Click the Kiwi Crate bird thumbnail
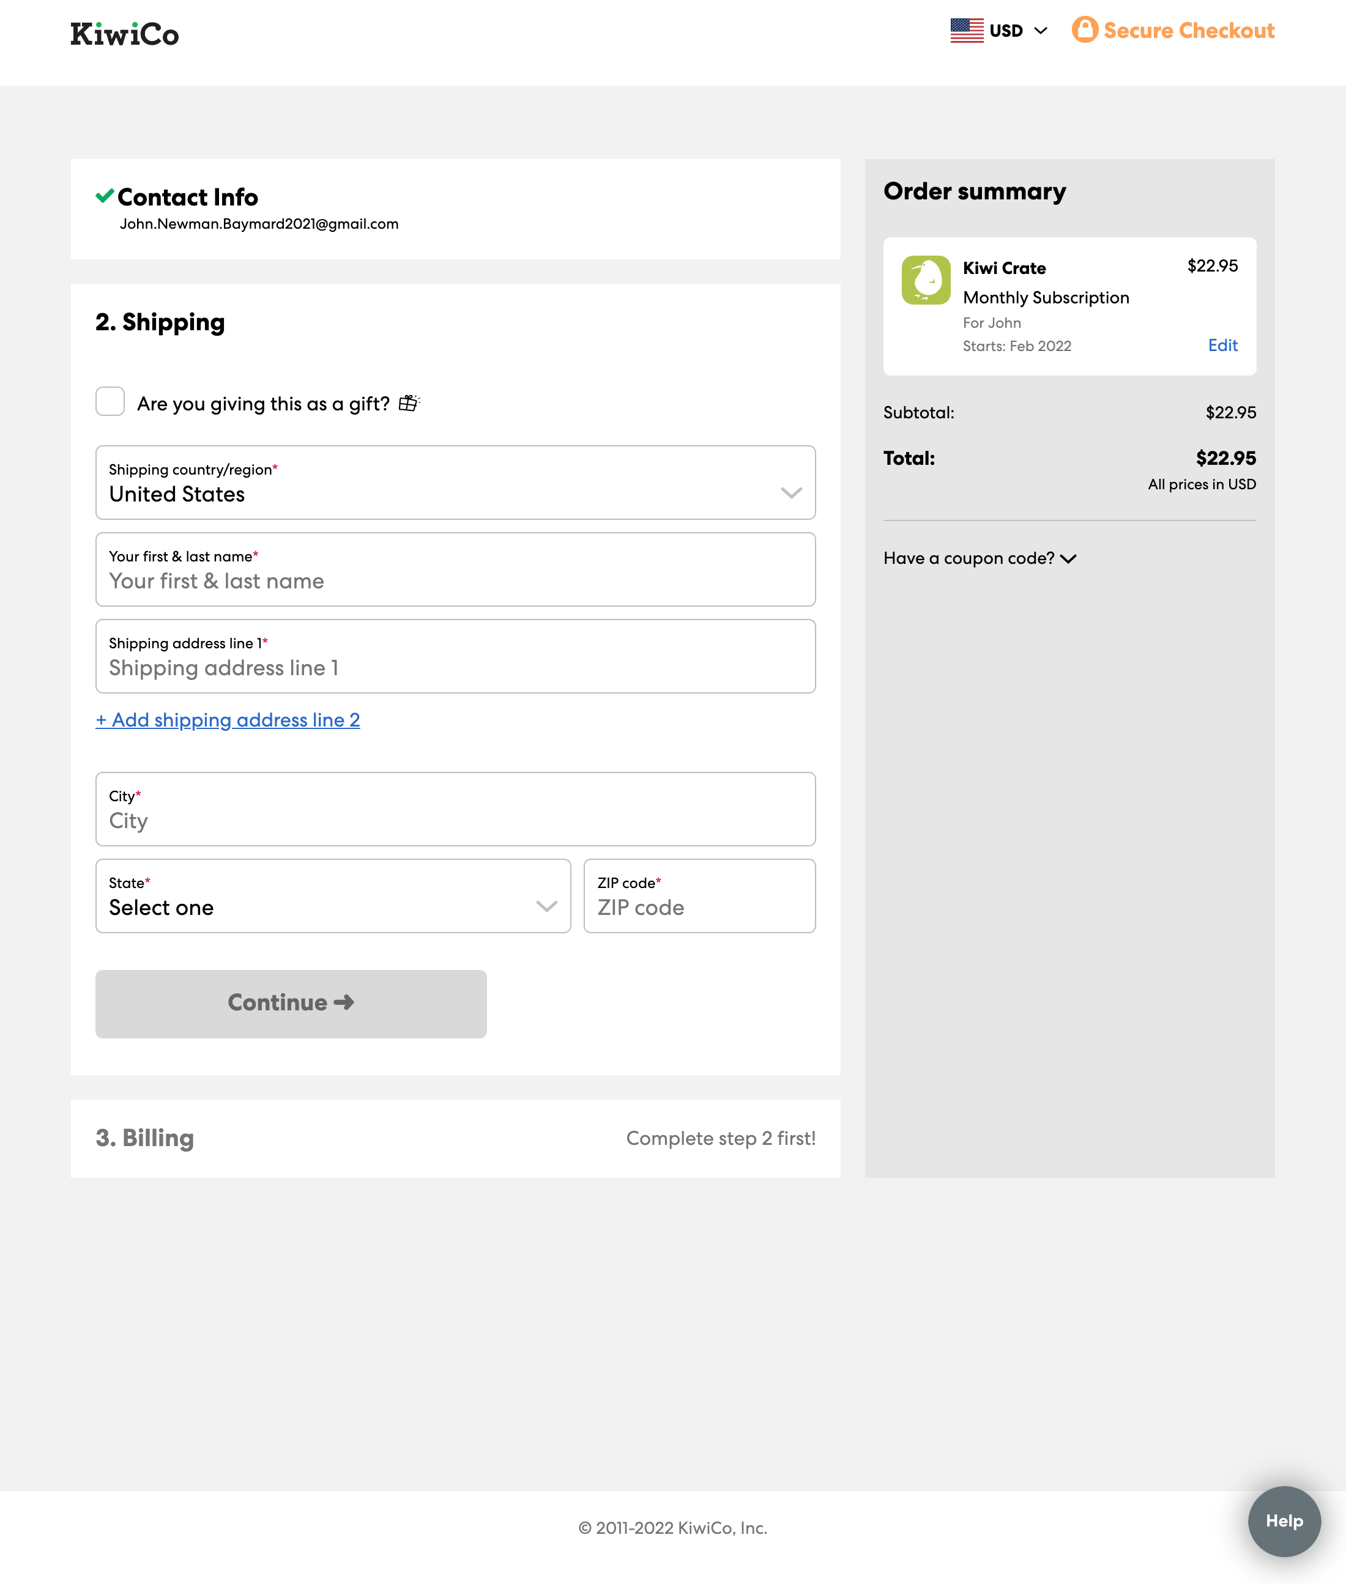This screenshot has height=1584, width=1346. (925, 280)
